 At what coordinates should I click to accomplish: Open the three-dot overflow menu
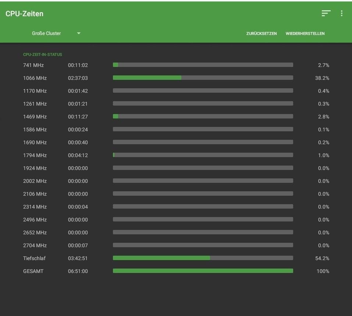pyautogui.click(x=342, y=13)
